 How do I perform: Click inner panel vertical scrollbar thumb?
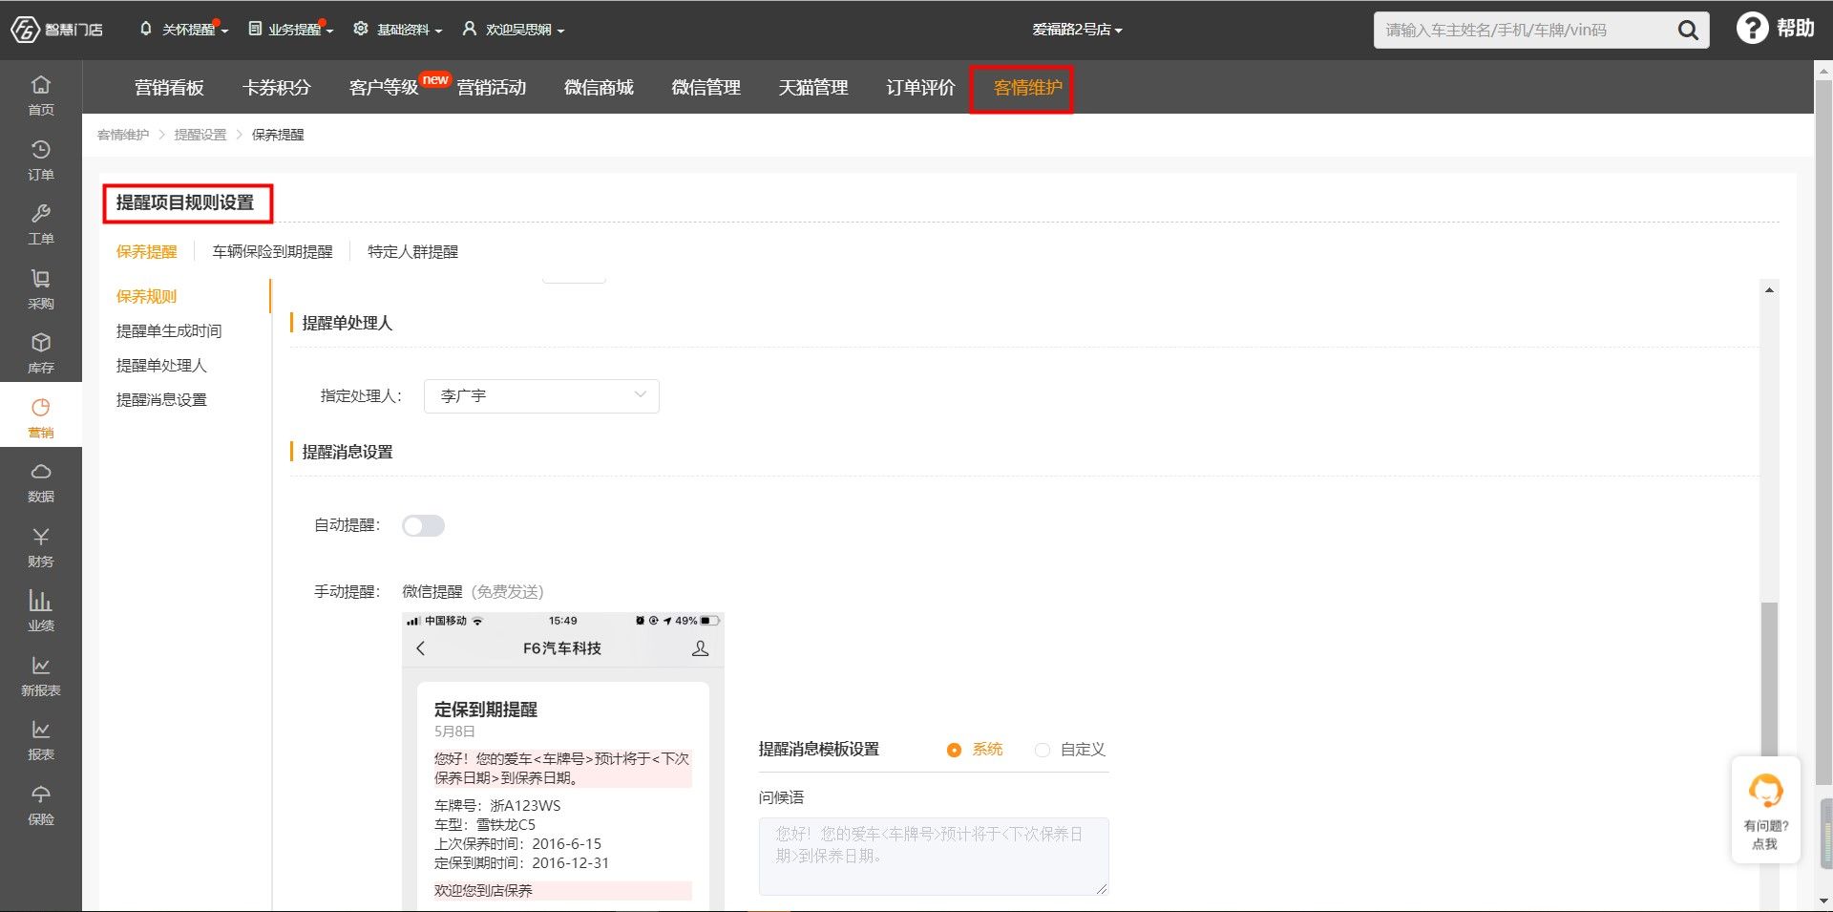pyautogui.click(x=1769, y=678)
